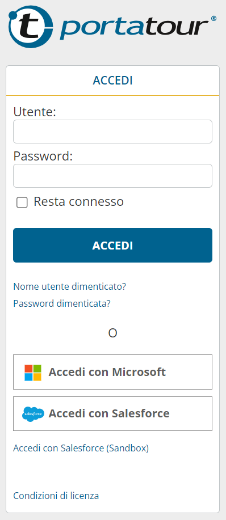This screenshot has height=520, width=226.
Task: Click the Microsoft four-color squares logo
Action: click(x=33, y=373)
